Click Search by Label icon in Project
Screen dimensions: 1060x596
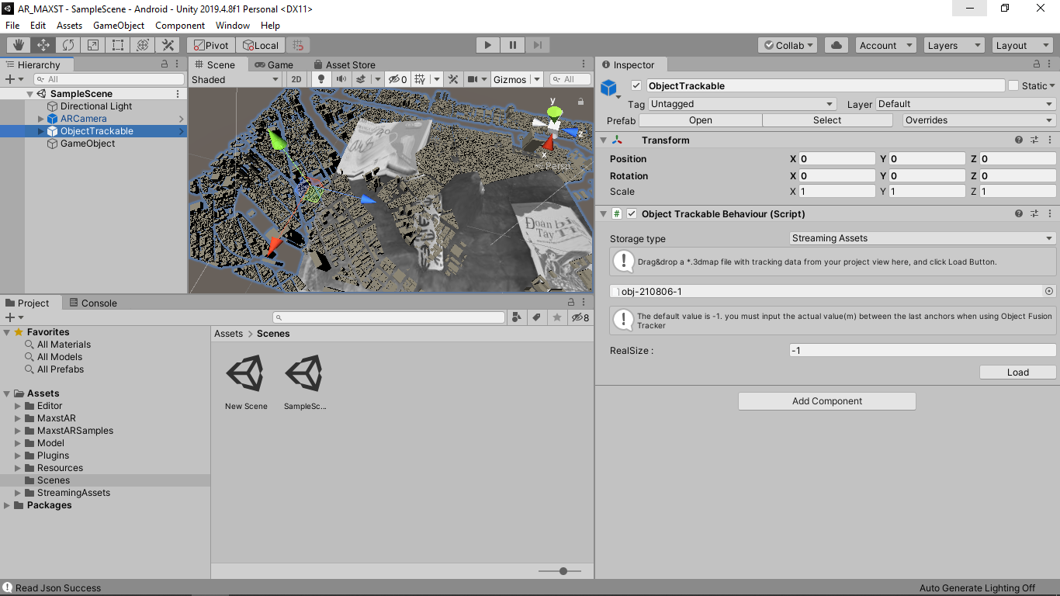click(537, 317)
